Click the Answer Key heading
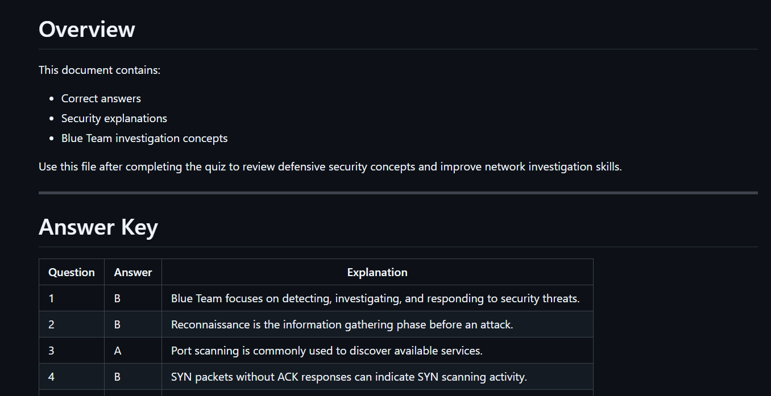The image size is (771, 396). tap(98, 227)
